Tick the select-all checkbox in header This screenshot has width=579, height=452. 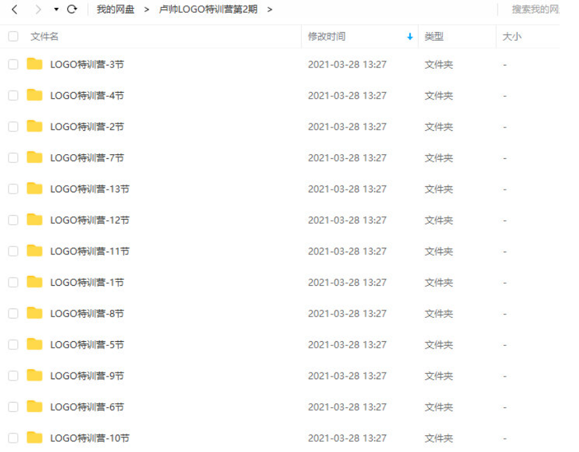[x=13, y=36]
